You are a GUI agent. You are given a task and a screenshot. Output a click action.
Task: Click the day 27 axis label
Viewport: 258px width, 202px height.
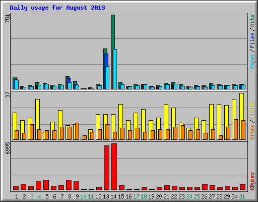pyautogui.click(x=212, y=196)
